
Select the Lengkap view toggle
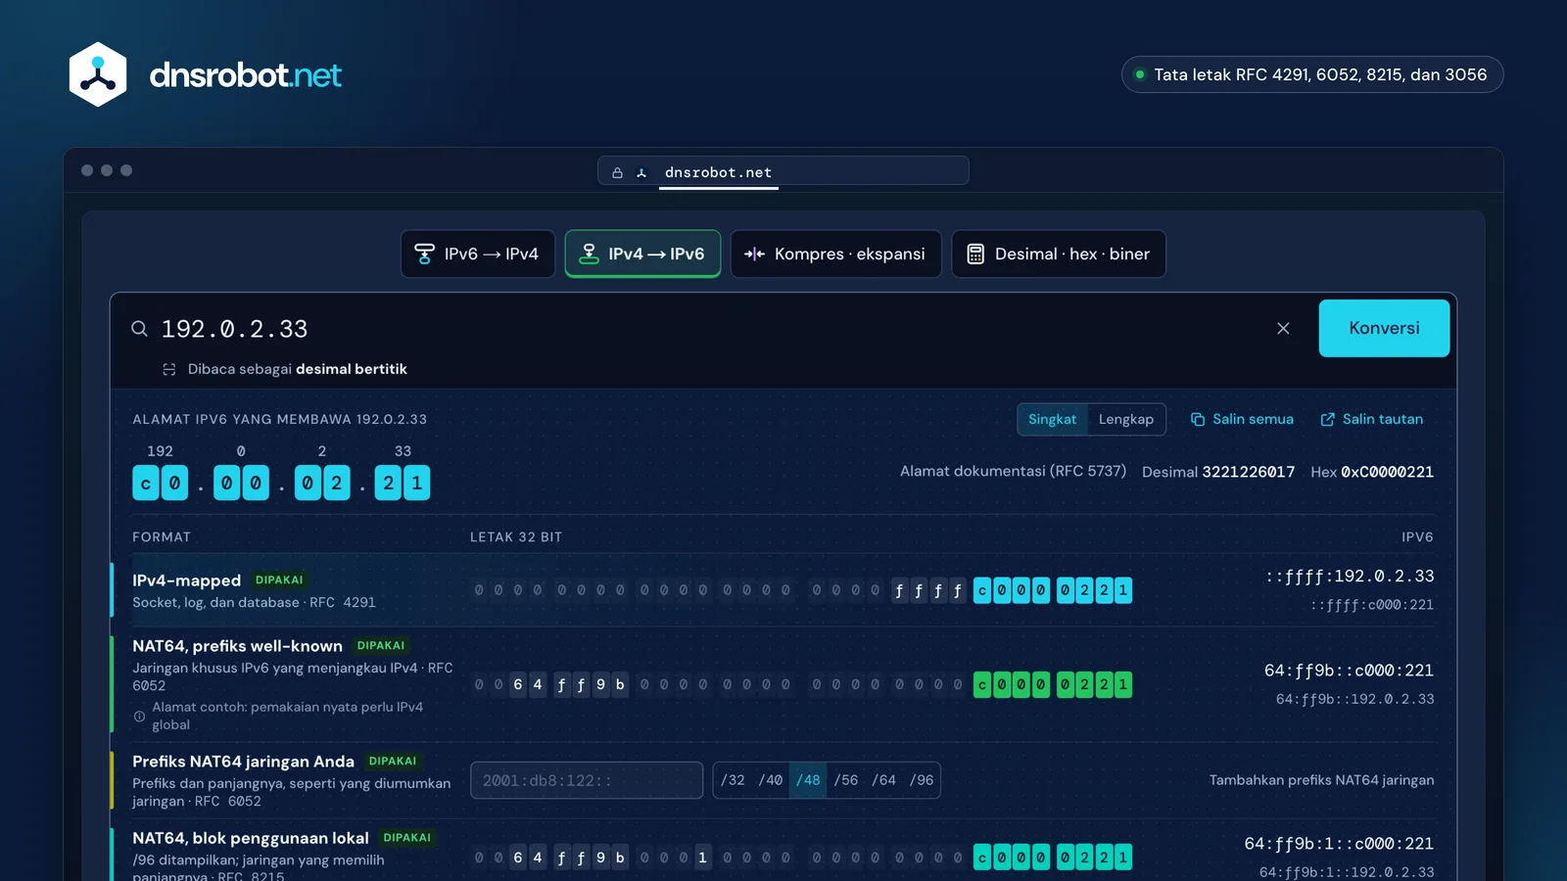[x=1126, y=419]
